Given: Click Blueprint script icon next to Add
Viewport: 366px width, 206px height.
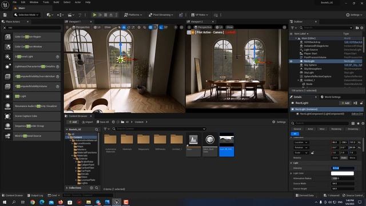Looking at the screenshot, I should click(x=355, y=103).
